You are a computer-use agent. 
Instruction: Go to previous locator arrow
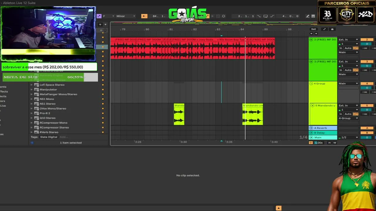point(311,33)
